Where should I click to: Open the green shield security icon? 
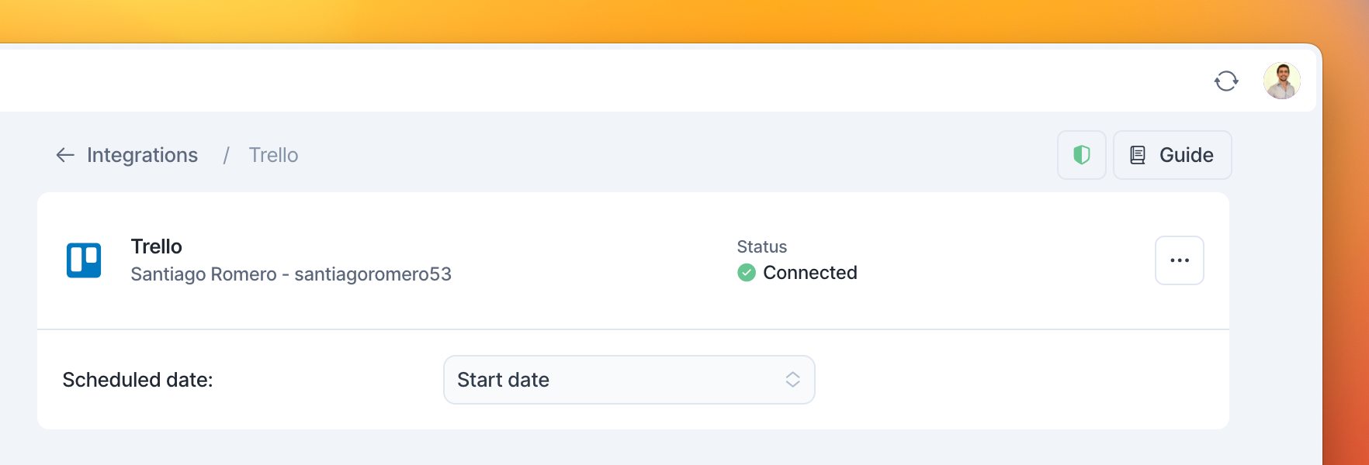pos(1081,155)
